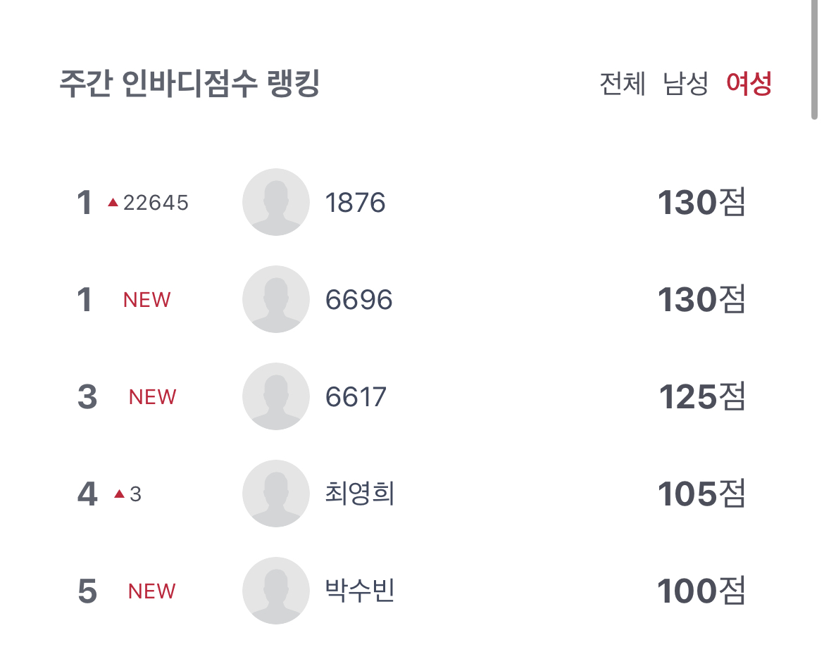This screenshot has height=647, width=824.
Task: Click the 105점 score for 최영희
Action: (x=701, y=494)
